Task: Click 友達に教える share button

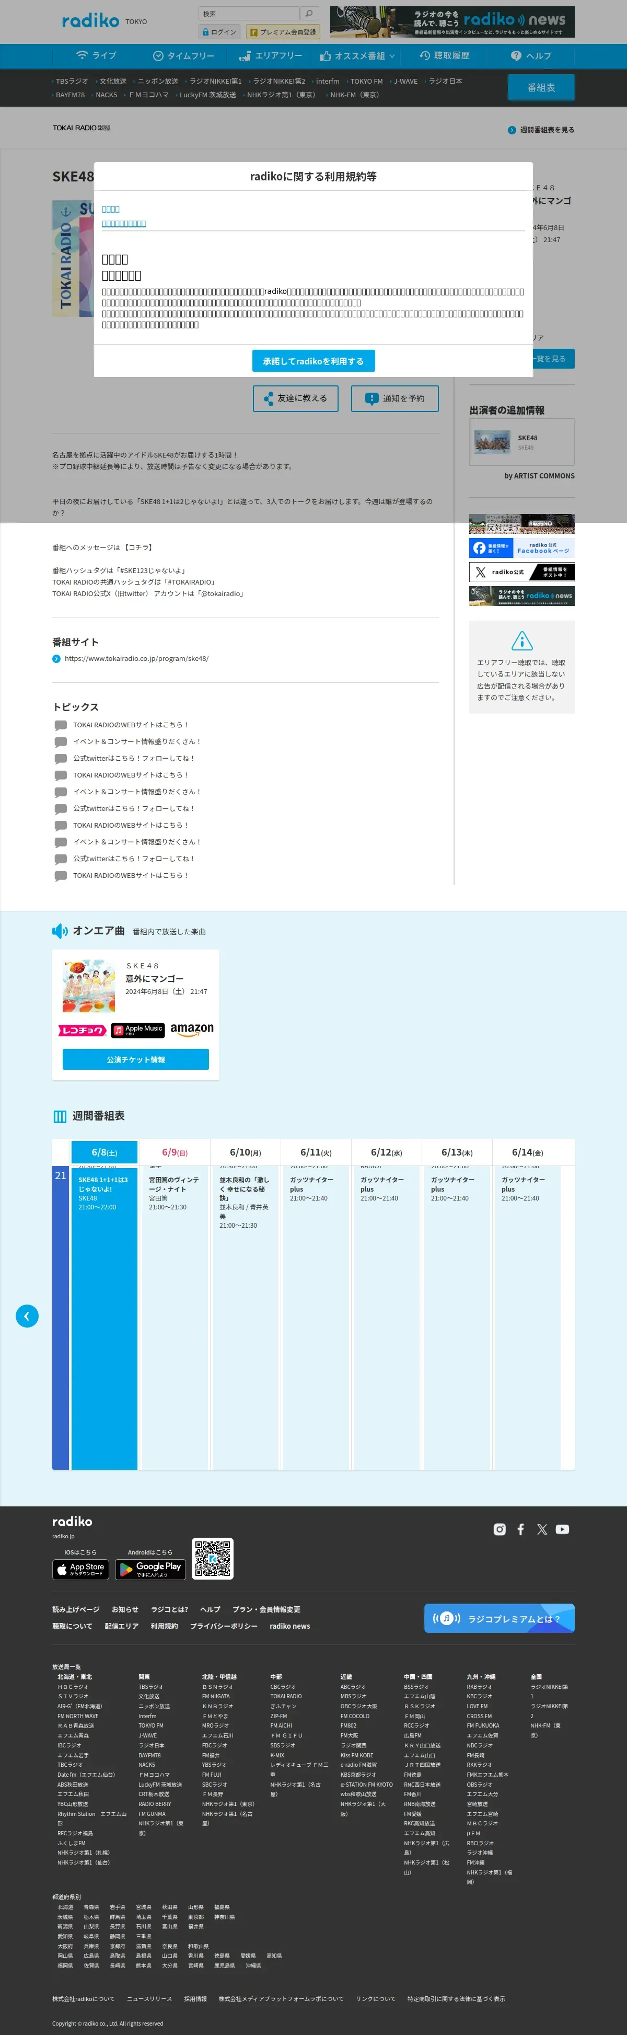Action: coord(295,398)
